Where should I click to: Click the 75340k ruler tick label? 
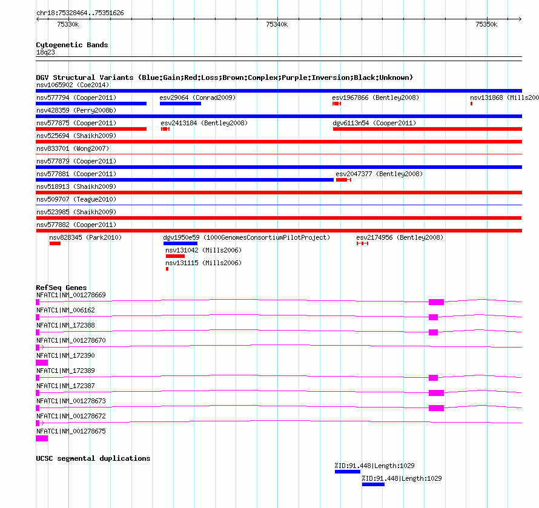[x=277, y=24]
